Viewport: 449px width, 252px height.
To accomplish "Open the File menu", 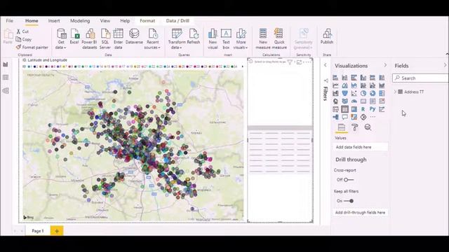I will [x=9, y=20].
